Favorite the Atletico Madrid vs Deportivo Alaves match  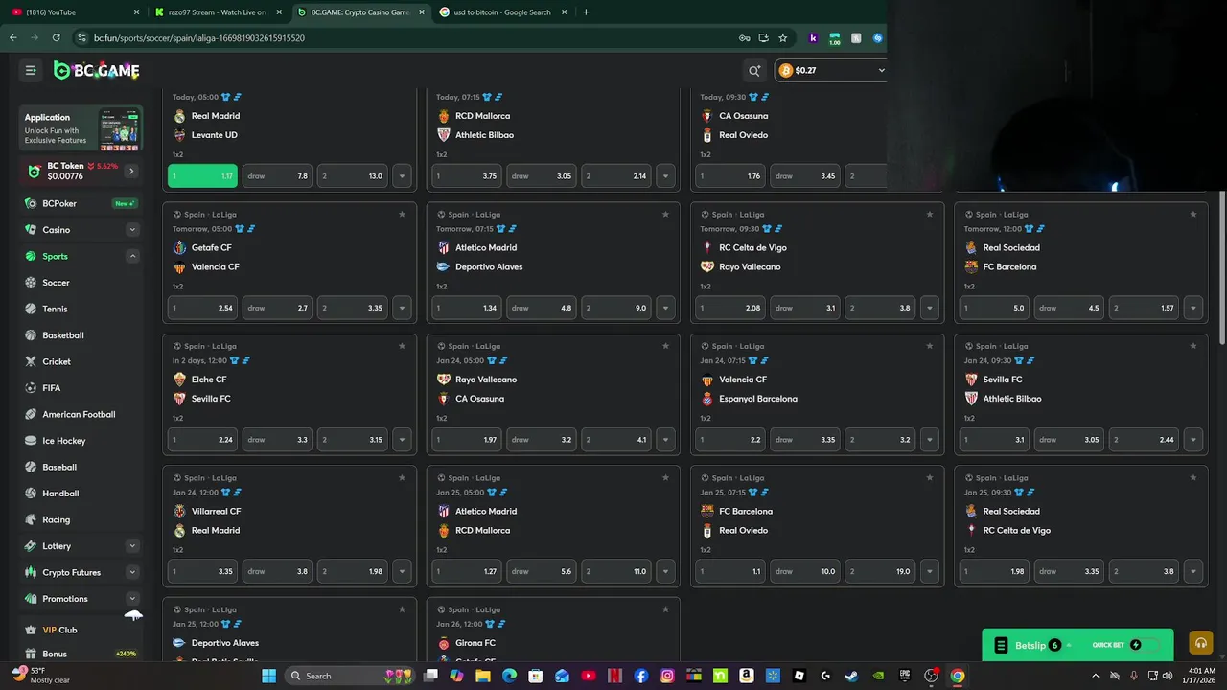pyautogui.click(x=665, y=215)
